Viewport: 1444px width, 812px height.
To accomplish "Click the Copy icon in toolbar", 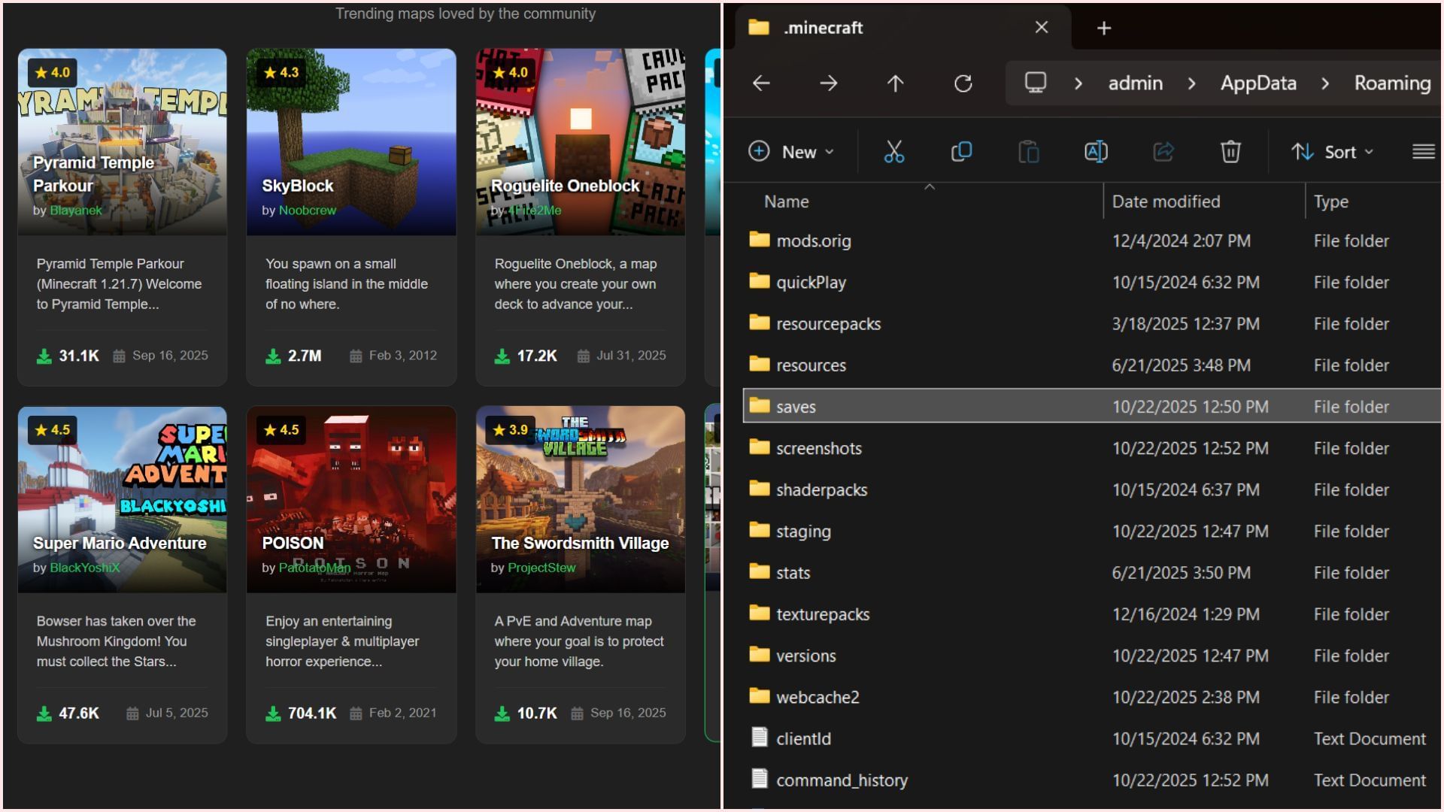I will (961, 152).
